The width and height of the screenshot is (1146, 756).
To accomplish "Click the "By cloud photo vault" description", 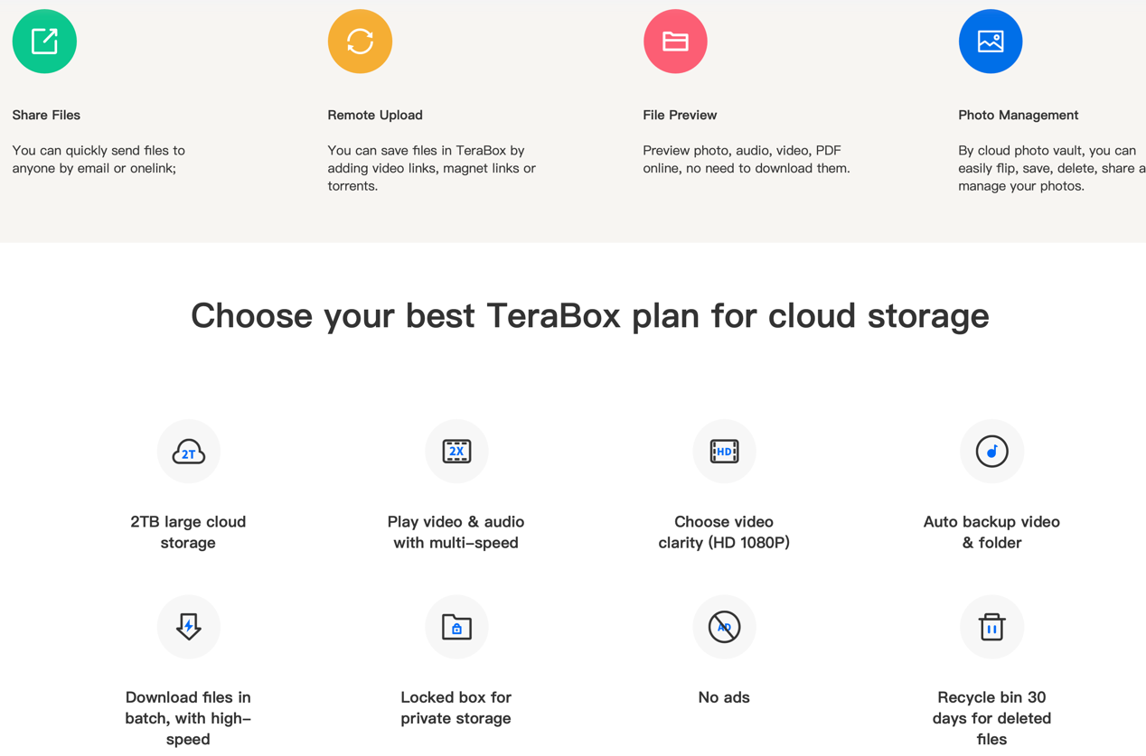I will click(x=1051, y=168).
